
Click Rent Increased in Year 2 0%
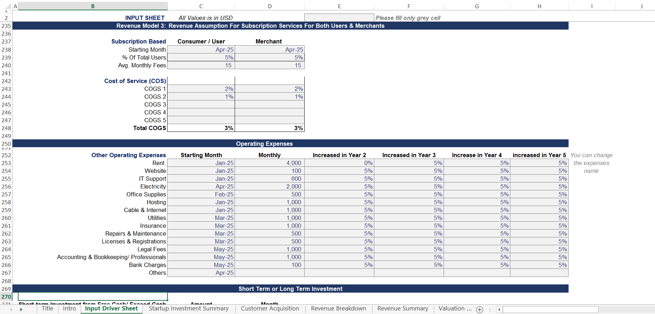point(339,163)
